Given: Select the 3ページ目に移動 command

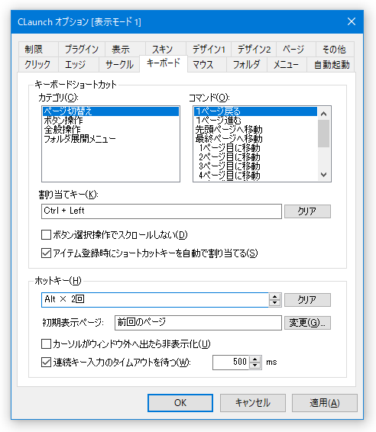Looking at the screenshot, I should (x=255, y=166).
